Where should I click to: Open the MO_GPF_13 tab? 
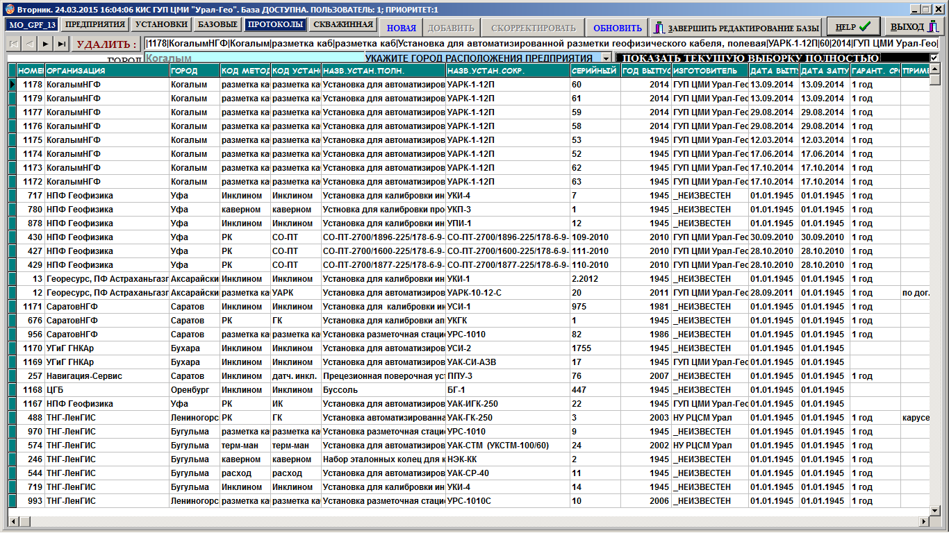click(x=32, y=24)
